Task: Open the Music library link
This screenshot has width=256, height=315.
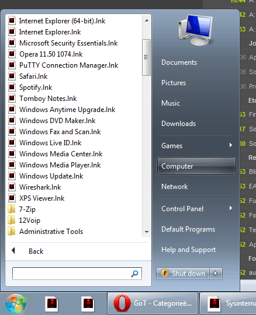Action: (x=171, y=103)
